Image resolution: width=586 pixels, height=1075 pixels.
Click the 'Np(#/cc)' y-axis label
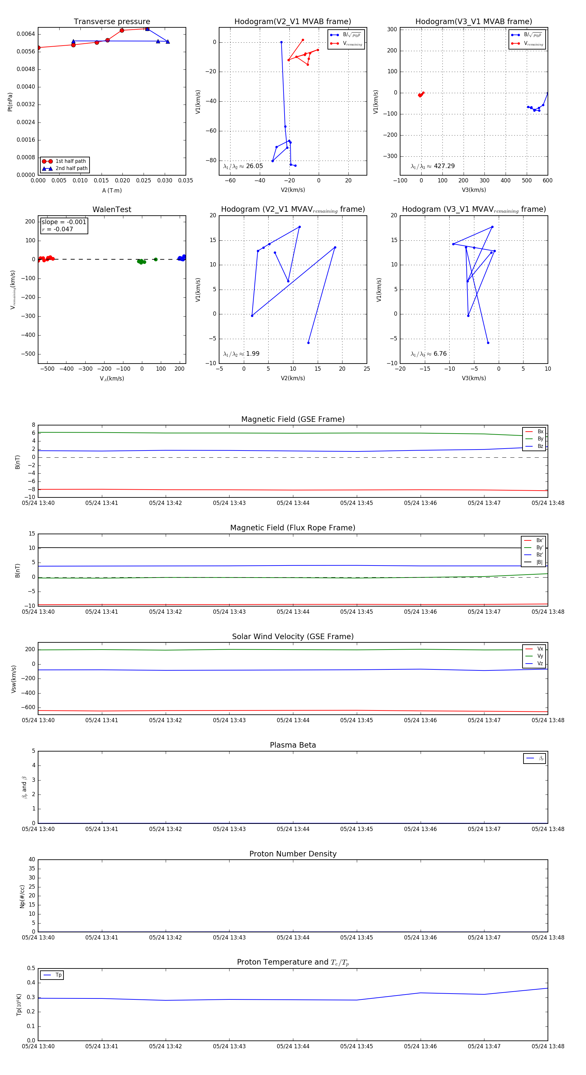pyautogui.click(x=22, y=896)
